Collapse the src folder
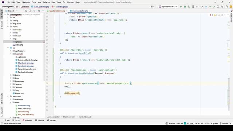Image resolution: width=233 pixels, height=131 pixels. [8, 48]
